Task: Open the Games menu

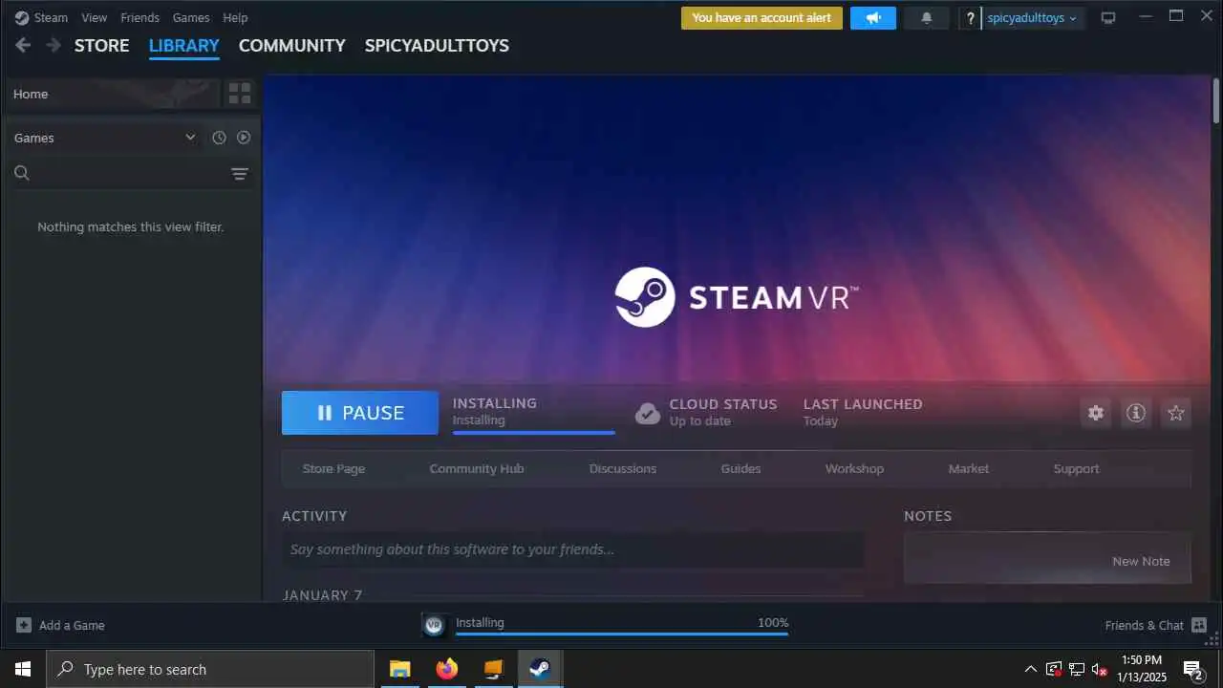Action: tap(191, 17)
